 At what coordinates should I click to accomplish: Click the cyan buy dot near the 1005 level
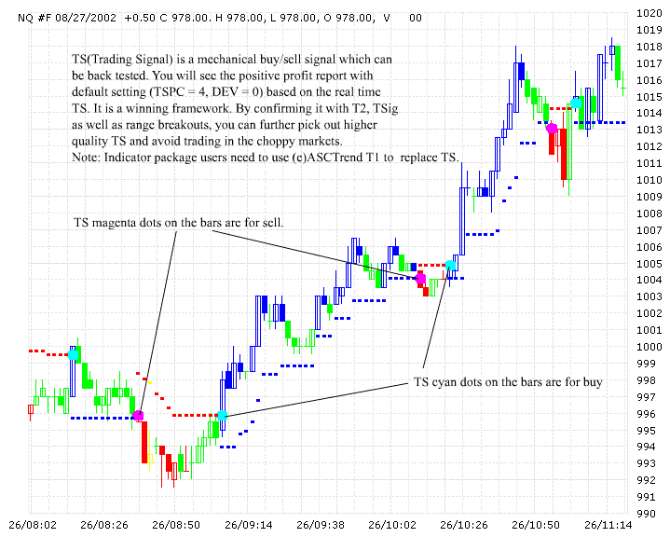[x=451, y=266]
